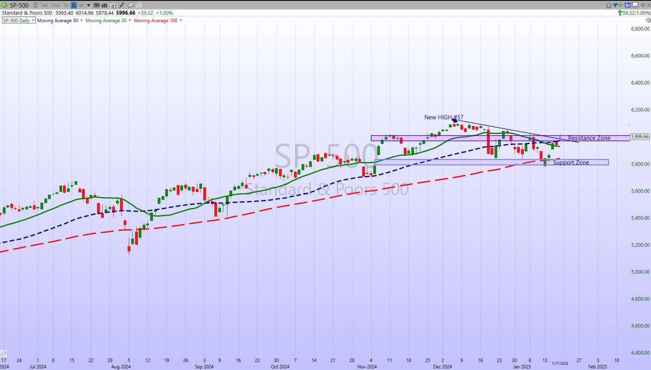Click the 5,996.66 current price tag
The image size is (651, 370).
[x=640, y=137]
